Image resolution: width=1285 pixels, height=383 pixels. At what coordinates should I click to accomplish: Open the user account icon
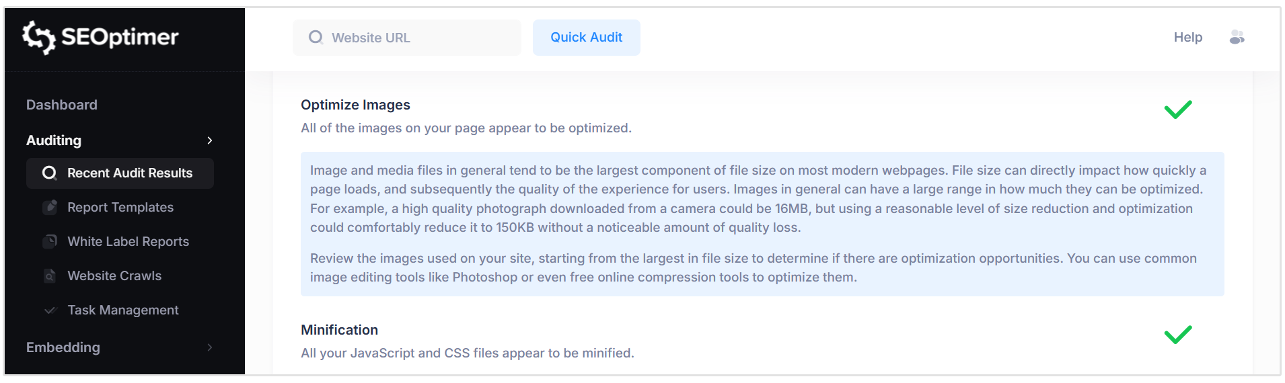1237,38
